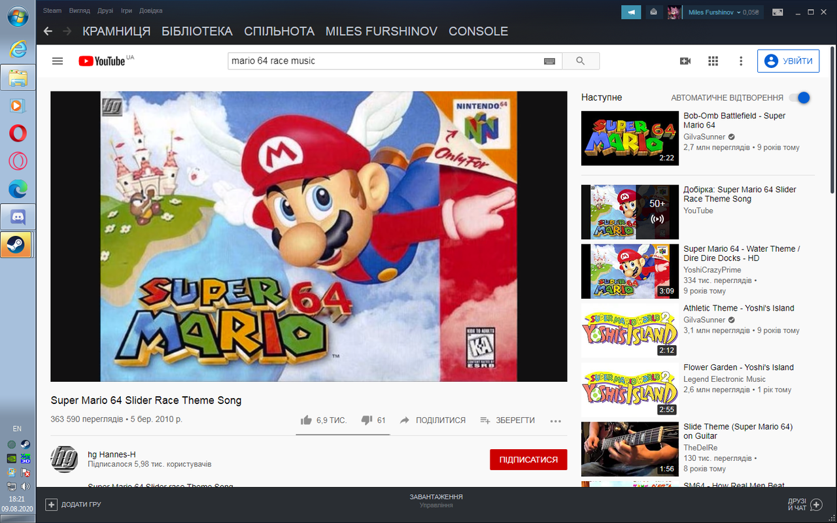Open the YouTube apps grid
Viewport: 837px width, 523px height.
(713, 61)
